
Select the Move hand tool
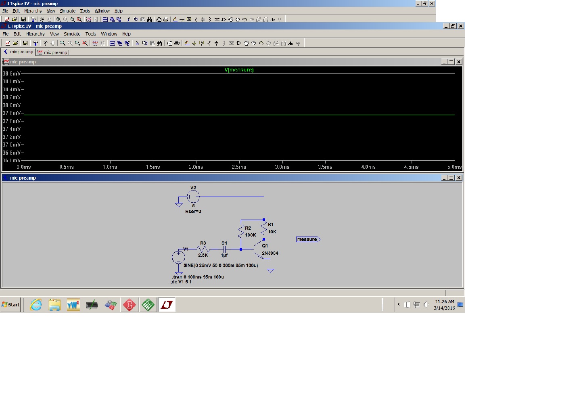[x=247, y=43]
